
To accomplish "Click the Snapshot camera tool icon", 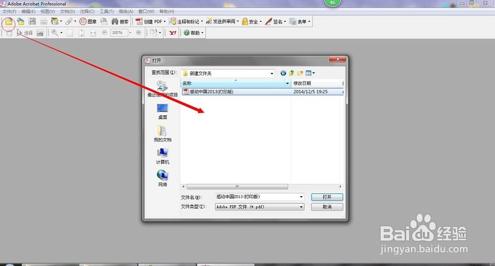I will point(40,33).
